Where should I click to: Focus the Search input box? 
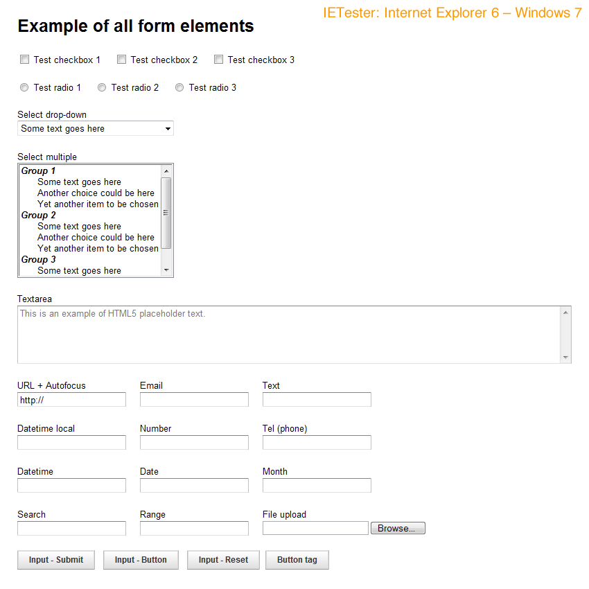[x=71, y=529]
